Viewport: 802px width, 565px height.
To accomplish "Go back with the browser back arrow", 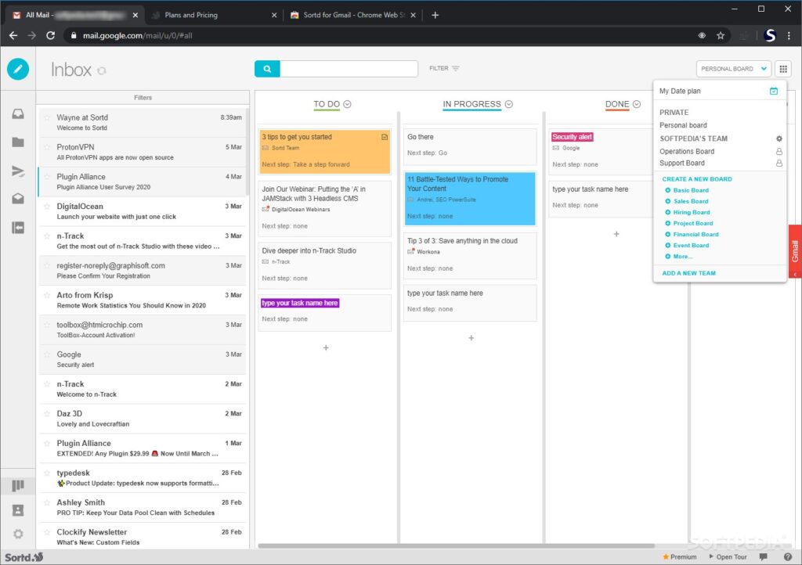I will click(13, 35).
